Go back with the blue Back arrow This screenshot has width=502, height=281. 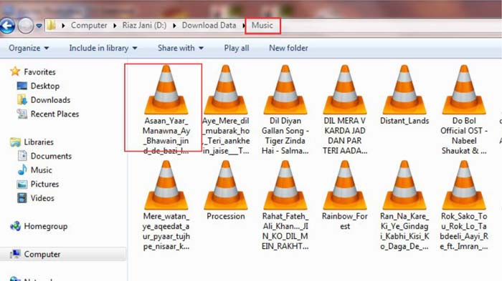coord(7,26)
